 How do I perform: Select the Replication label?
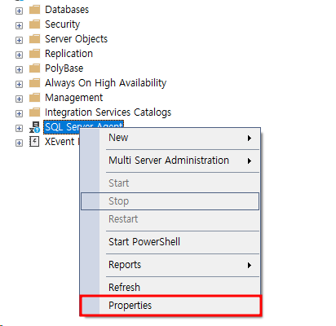tap(69, 54)
